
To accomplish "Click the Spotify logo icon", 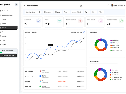I will [40, 86].
